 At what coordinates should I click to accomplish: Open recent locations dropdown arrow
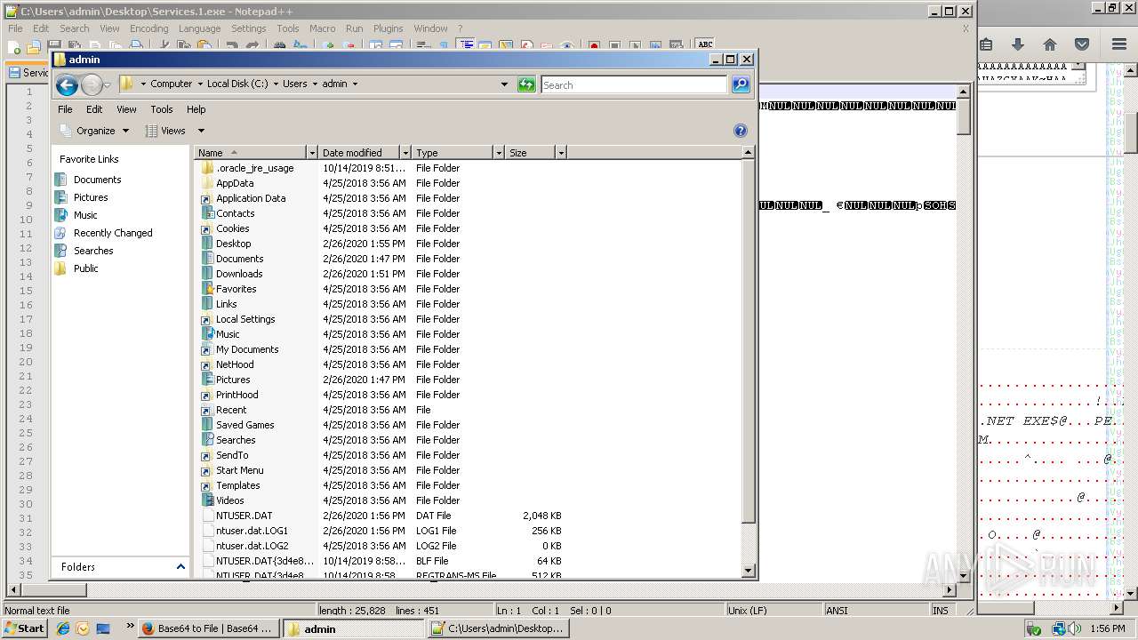(x=107, y=85)
